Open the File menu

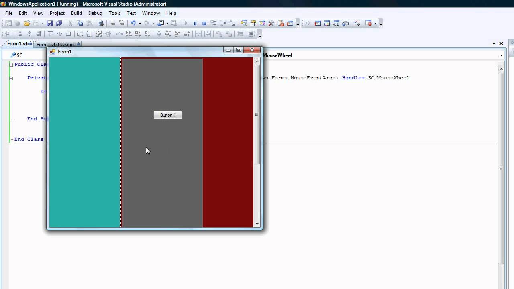(x=9, y=13)
